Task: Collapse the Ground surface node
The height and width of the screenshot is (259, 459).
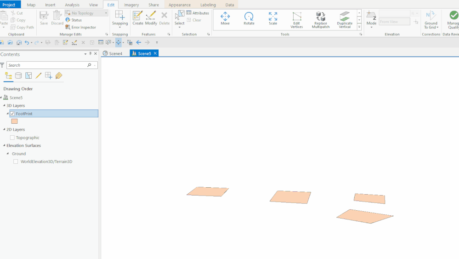Action: (x=8, y=153)
